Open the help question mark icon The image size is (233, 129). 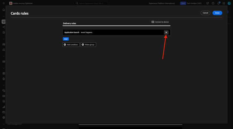(213, 3)
